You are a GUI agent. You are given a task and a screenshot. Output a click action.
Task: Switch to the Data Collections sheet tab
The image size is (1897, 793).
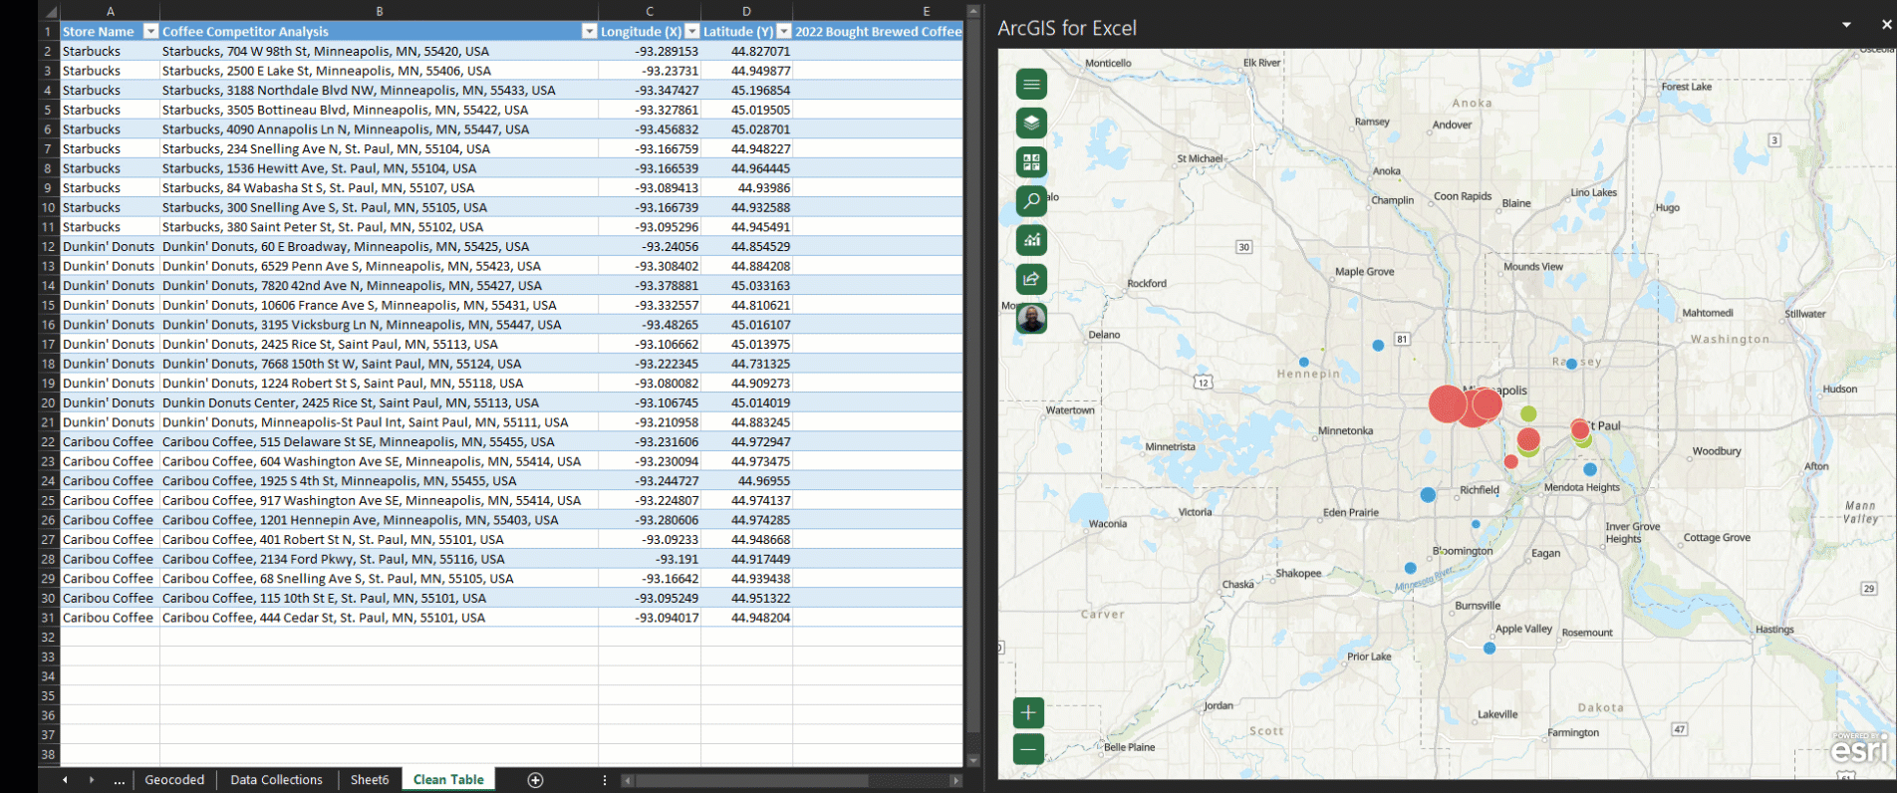pyautogui.click(x=276, y=780)
